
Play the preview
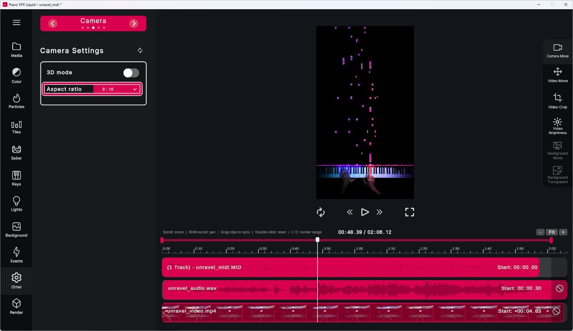365,212
